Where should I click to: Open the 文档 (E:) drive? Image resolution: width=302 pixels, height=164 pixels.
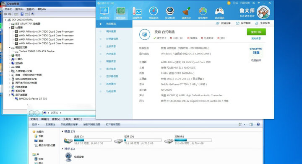tap(188, 140)
